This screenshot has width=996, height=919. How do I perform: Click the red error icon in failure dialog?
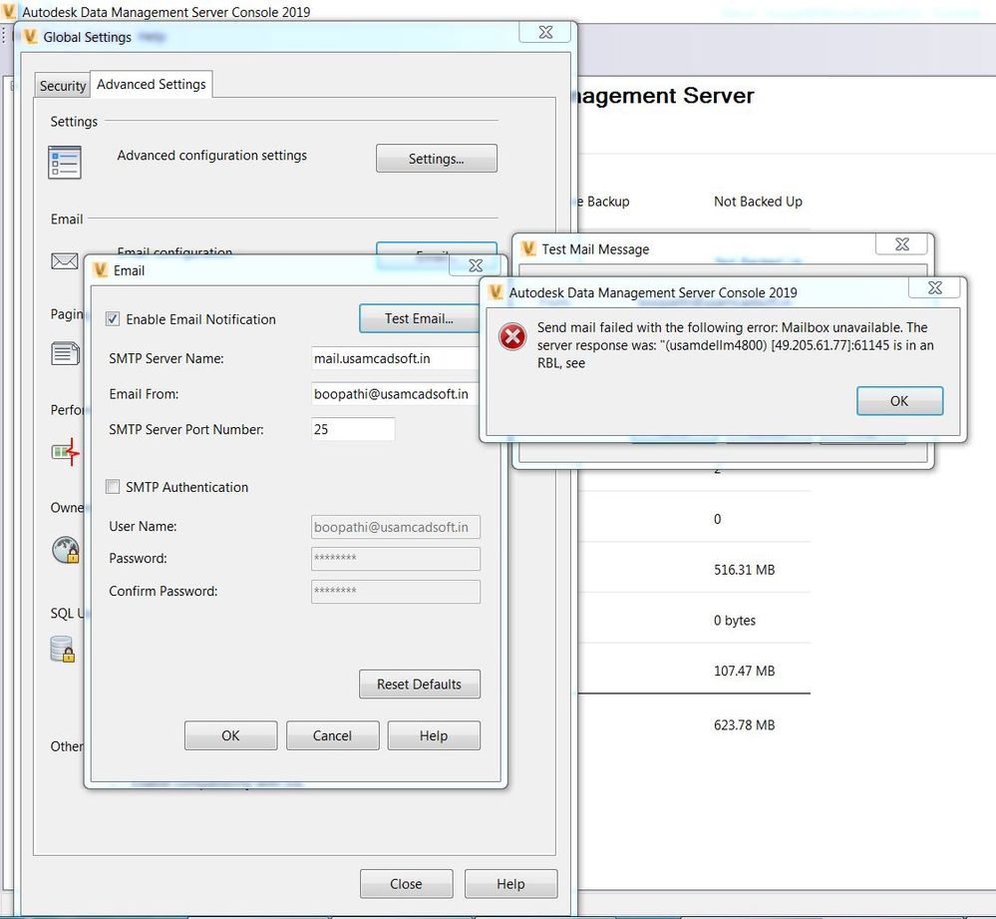(512, 337)
